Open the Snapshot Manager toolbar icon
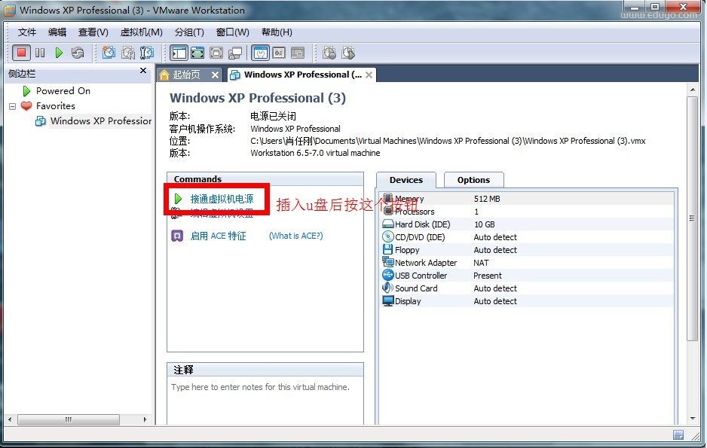Screen dimensions: 707x448 tap(147, 53)
